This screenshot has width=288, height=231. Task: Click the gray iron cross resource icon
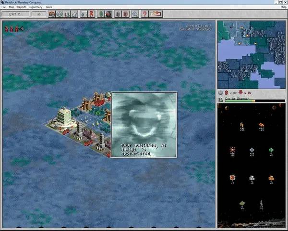click(x=252, y=150)
